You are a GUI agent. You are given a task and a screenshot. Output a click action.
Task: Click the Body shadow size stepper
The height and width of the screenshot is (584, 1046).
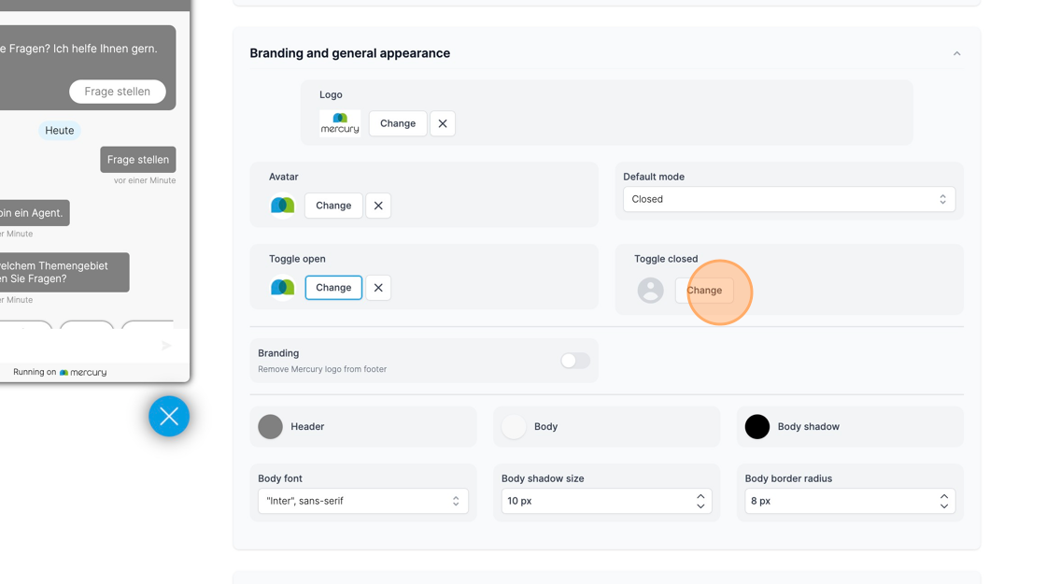(x=700, y=501)
